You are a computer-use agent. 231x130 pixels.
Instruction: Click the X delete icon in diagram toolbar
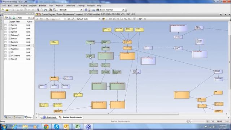click(145, 19)
